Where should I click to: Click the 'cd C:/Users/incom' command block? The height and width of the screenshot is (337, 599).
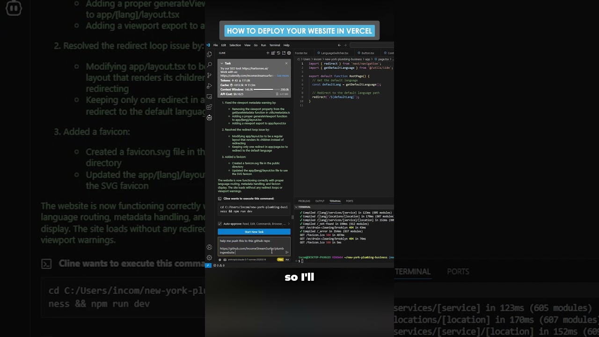pyautogui.click(x=254, y=209)
